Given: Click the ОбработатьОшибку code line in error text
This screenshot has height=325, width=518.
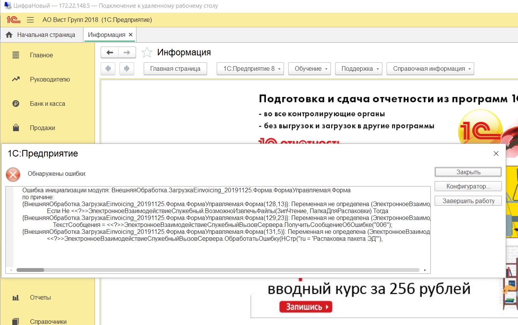Looking at the screenshot, I should [x=216, y=238].
